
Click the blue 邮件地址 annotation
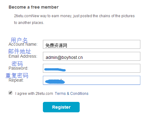click(20, 51)
